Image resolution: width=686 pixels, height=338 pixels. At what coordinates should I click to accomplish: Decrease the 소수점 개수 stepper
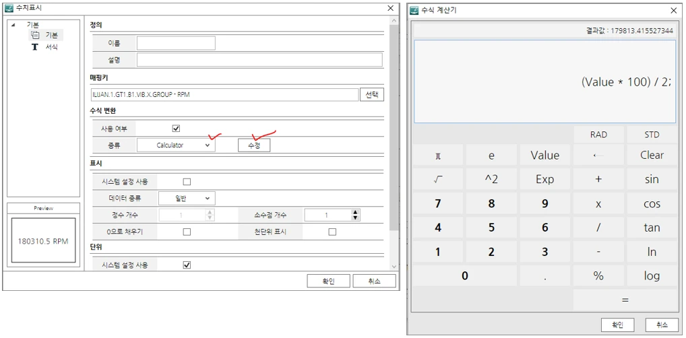(355, 217)
